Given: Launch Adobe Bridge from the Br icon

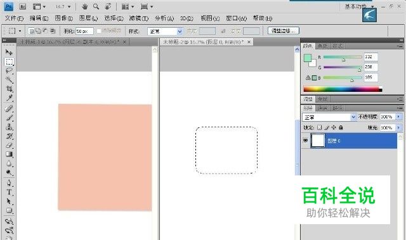Looking at the screenshot, I should coord(23,6).
